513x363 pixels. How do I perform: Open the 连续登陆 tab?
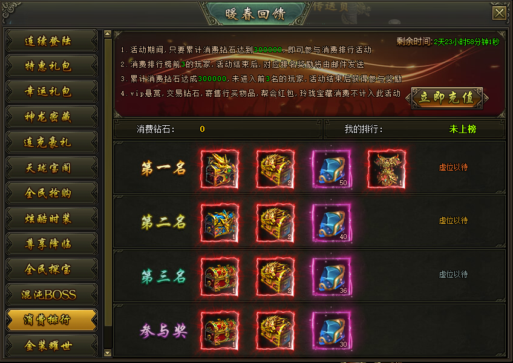click(51, 41)
